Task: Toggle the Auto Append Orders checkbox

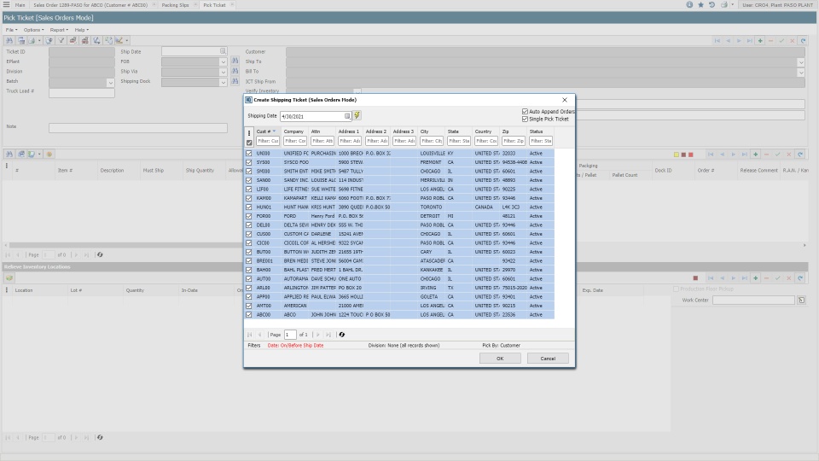Action: [525, 111]
